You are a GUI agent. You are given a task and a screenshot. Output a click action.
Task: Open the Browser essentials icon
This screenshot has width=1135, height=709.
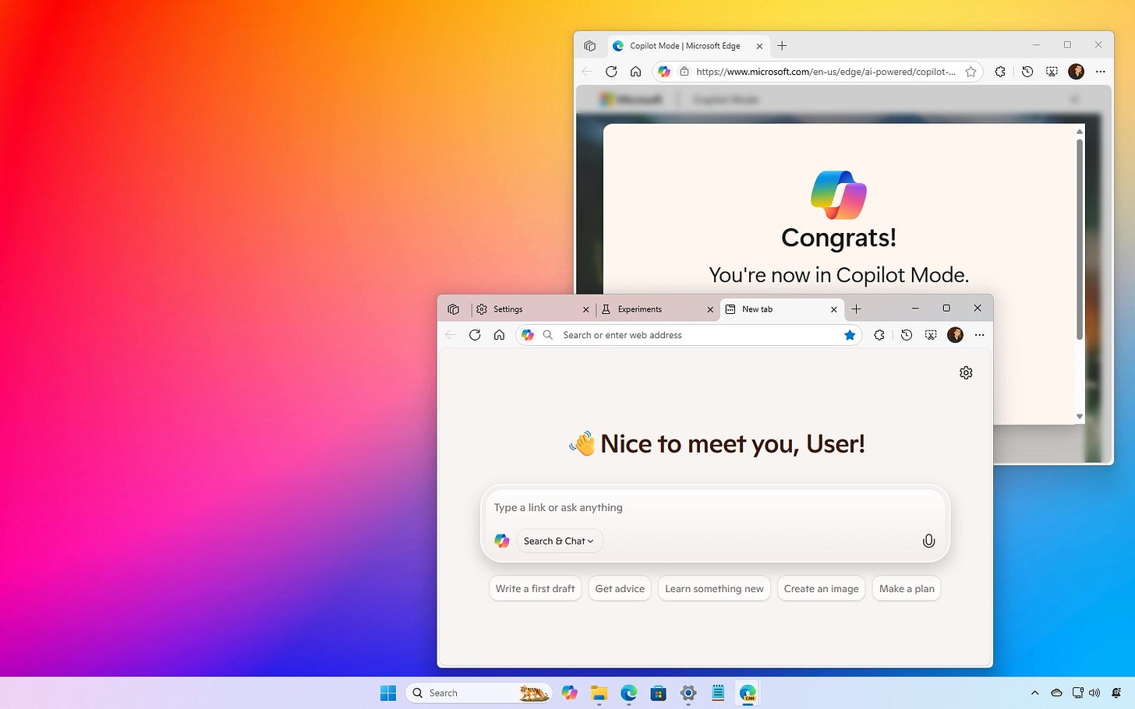click(x=879, y=335)
